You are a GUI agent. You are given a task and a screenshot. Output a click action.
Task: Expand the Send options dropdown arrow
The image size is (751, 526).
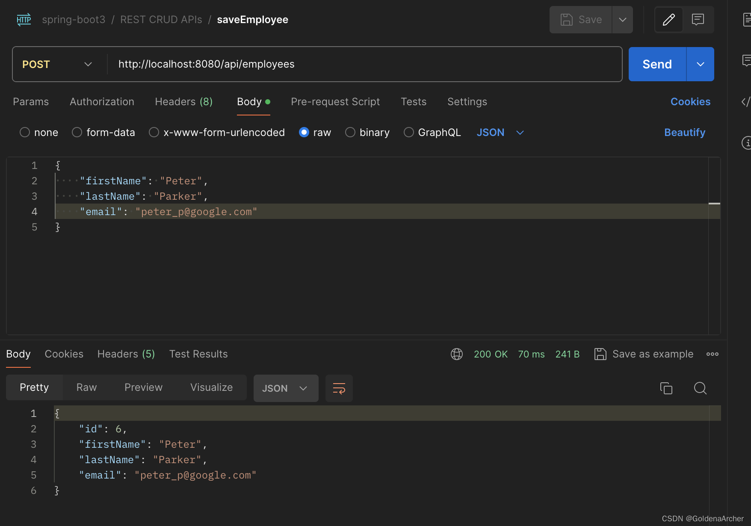pos(701,64)
